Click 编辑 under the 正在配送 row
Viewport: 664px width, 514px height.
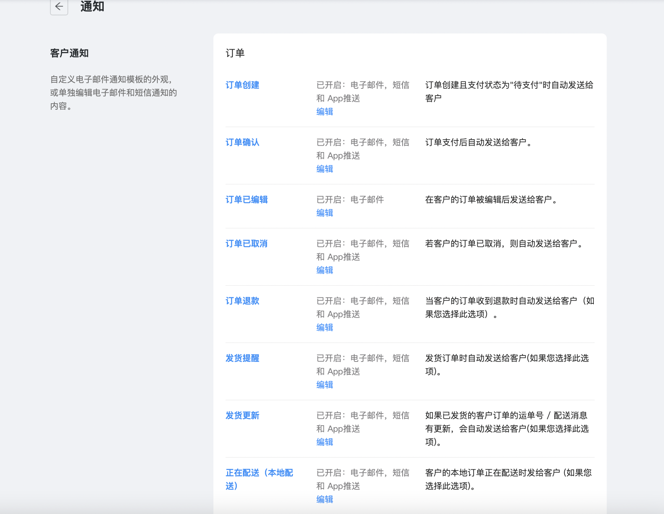click(x=325, y=499)
